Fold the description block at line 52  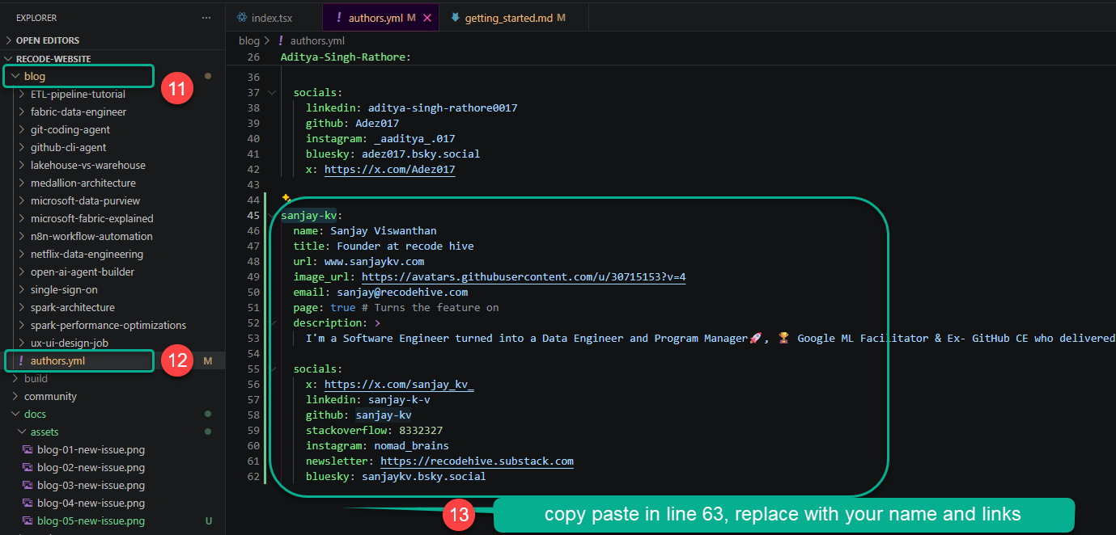click(272, 323)
